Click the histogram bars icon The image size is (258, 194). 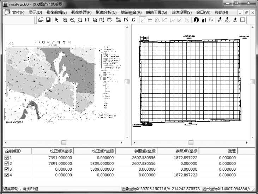point(204,20)
